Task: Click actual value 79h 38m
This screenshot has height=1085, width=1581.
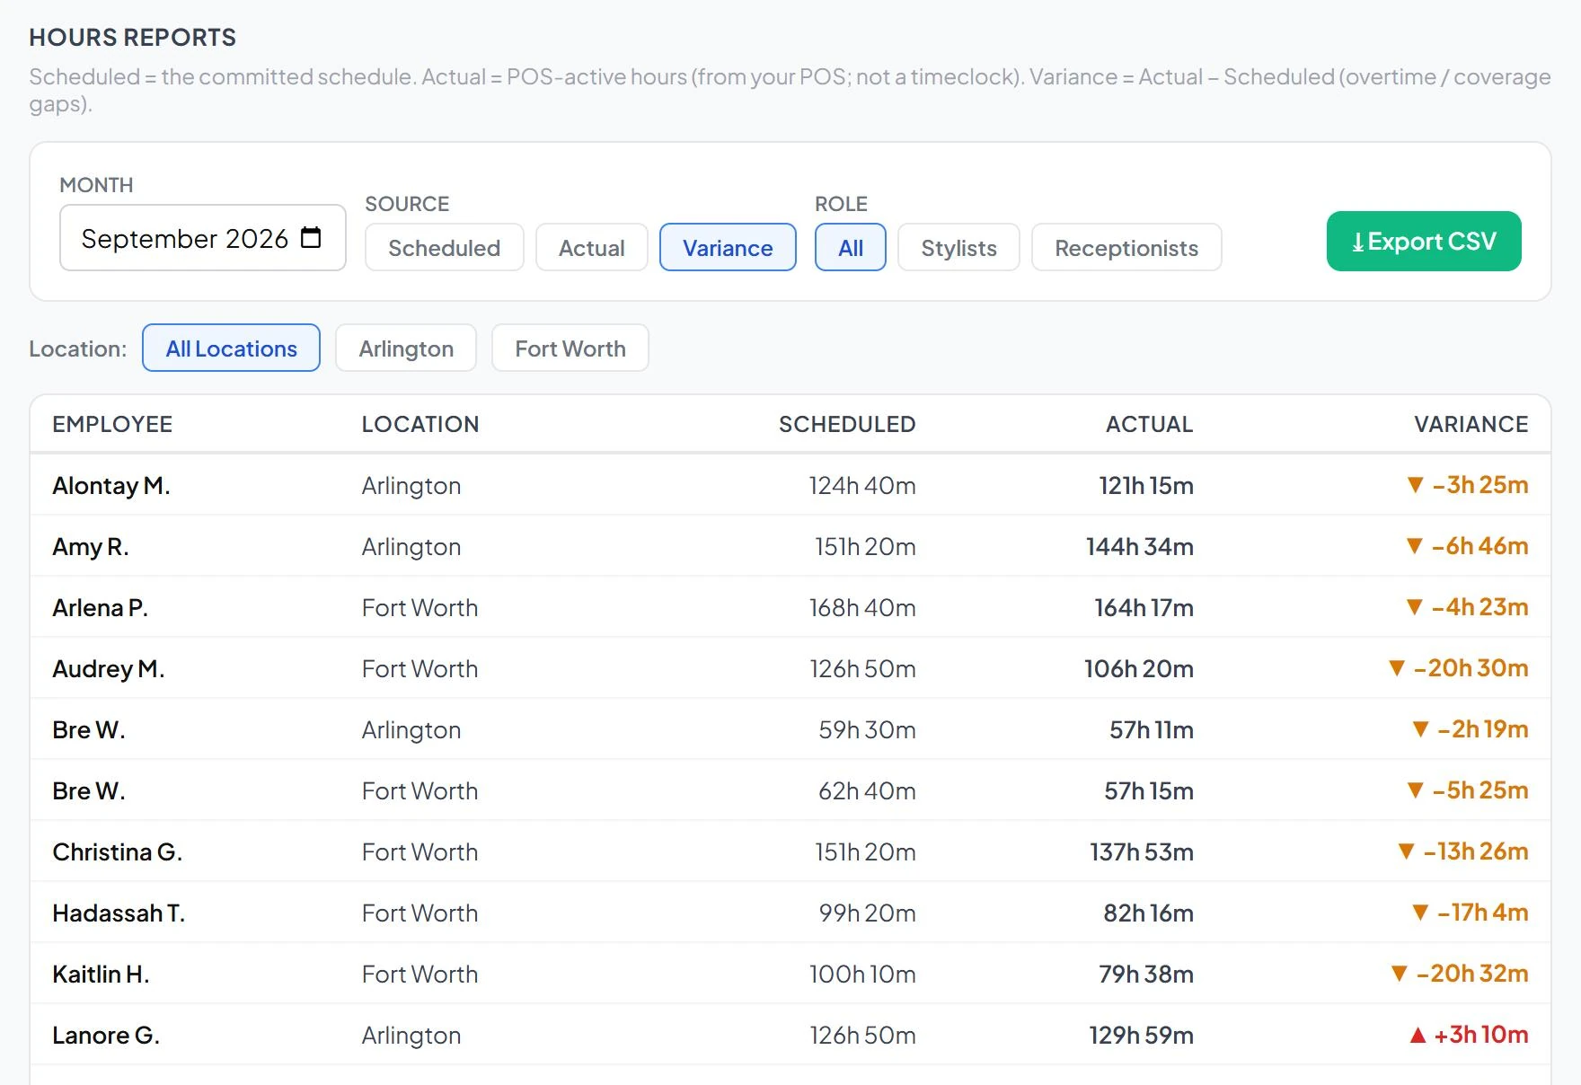Action: tap(1146, 975)
